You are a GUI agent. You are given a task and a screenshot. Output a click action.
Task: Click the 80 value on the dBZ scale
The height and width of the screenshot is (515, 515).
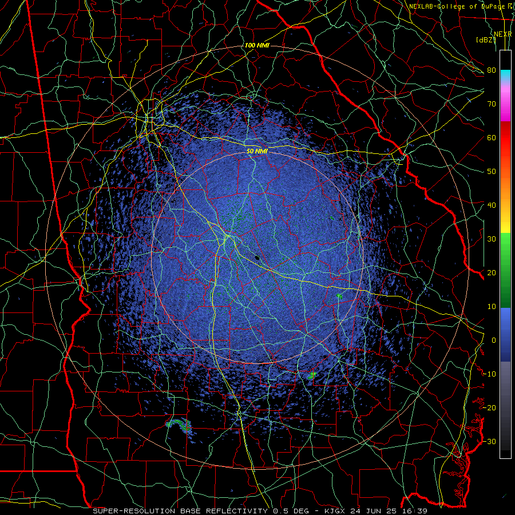(x=492, y=70)
